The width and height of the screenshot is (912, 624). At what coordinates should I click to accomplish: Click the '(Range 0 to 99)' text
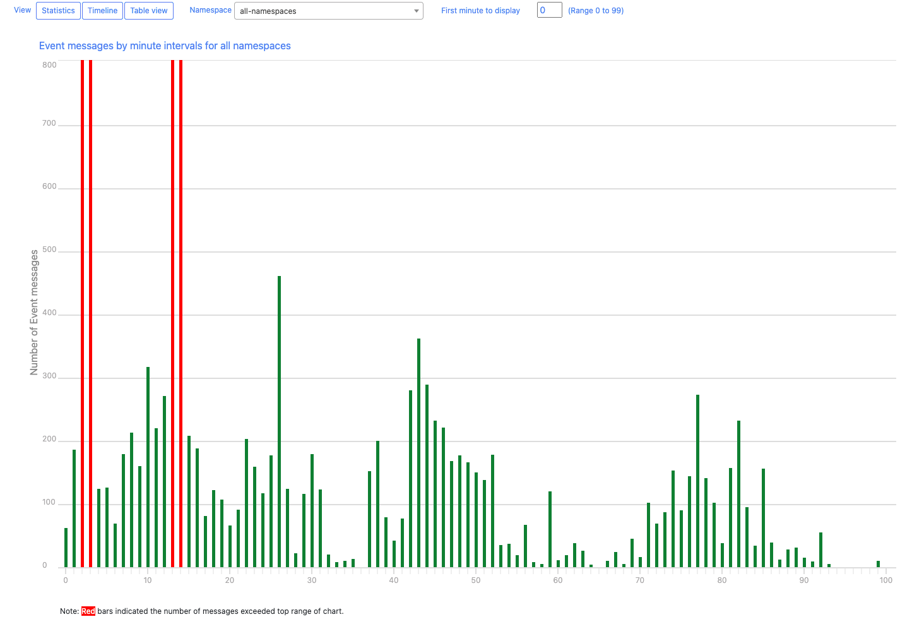(x=596, y=11)
